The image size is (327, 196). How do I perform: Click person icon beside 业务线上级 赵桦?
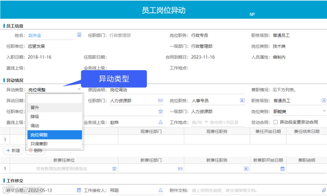pyautogui.click(x=160, y=122)
